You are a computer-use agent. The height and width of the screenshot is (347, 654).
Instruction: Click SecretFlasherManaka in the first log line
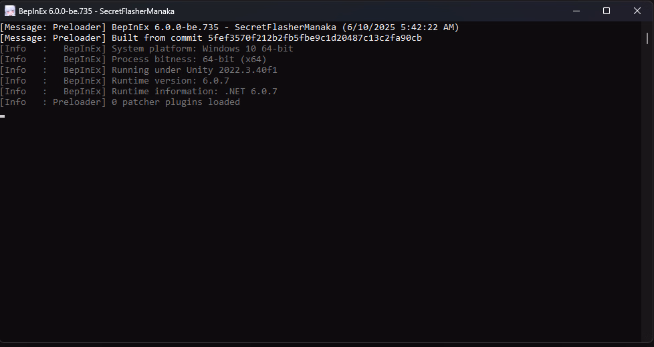coord(286,27)
